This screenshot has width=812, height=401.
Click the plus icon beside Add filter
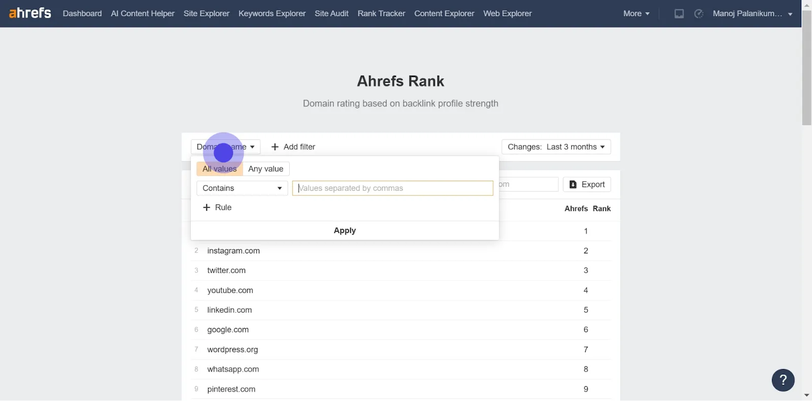pyautogui.click(x=275, y=147)
